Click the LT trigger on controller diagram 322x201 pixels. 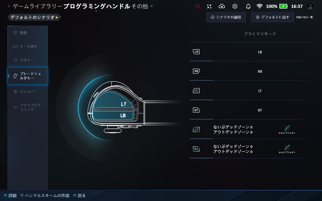113,100
